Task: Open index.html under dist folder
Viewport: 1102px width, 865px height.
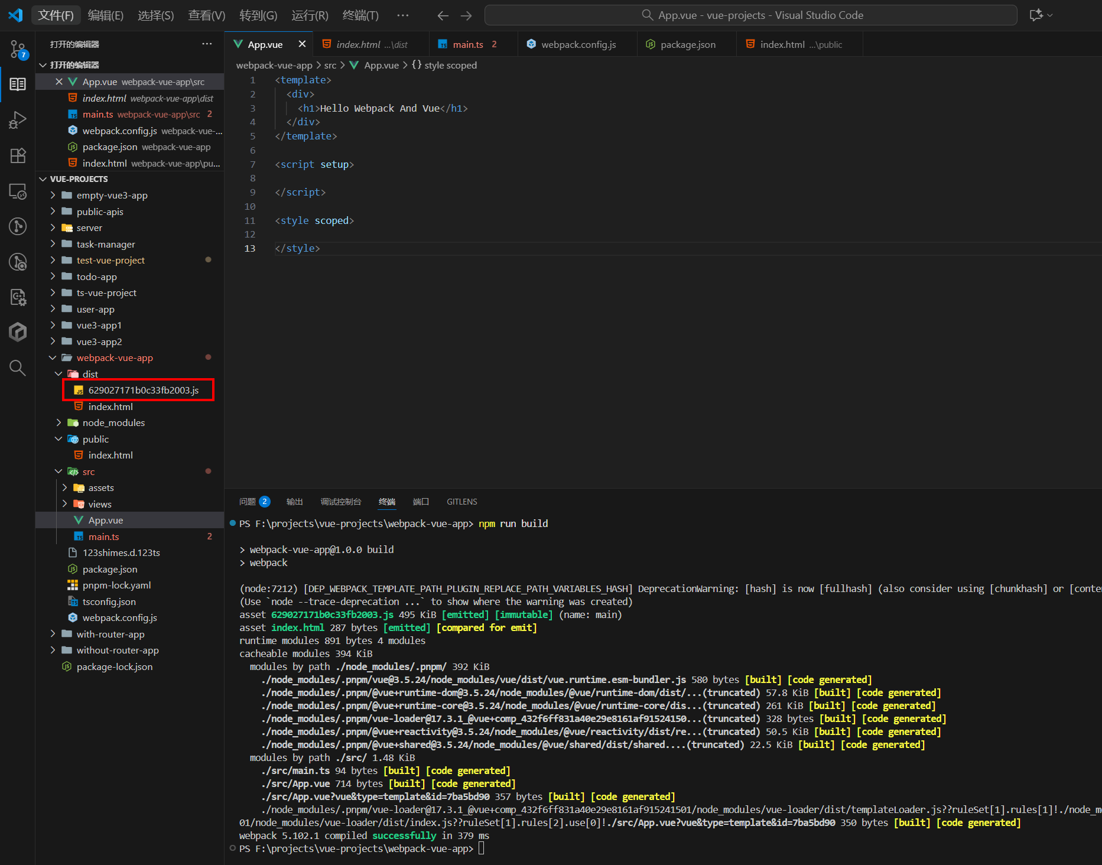Action: coord(110,407)
